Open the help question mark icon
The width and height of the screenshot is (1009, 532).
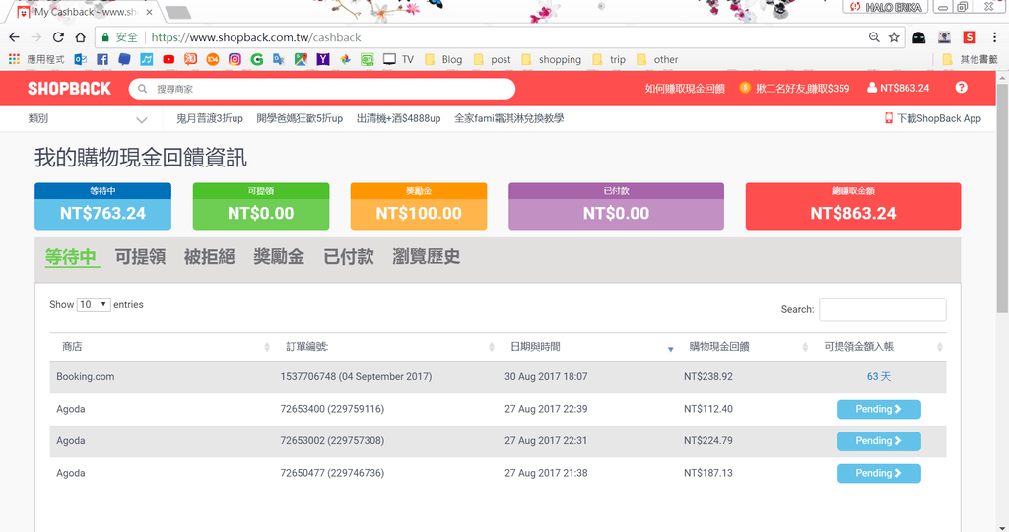(961, 88)
